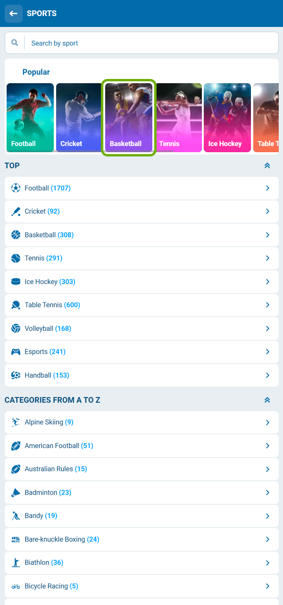Open the Tennis card in Popular carousel
283x605 pixels.
tap(179, 117)
